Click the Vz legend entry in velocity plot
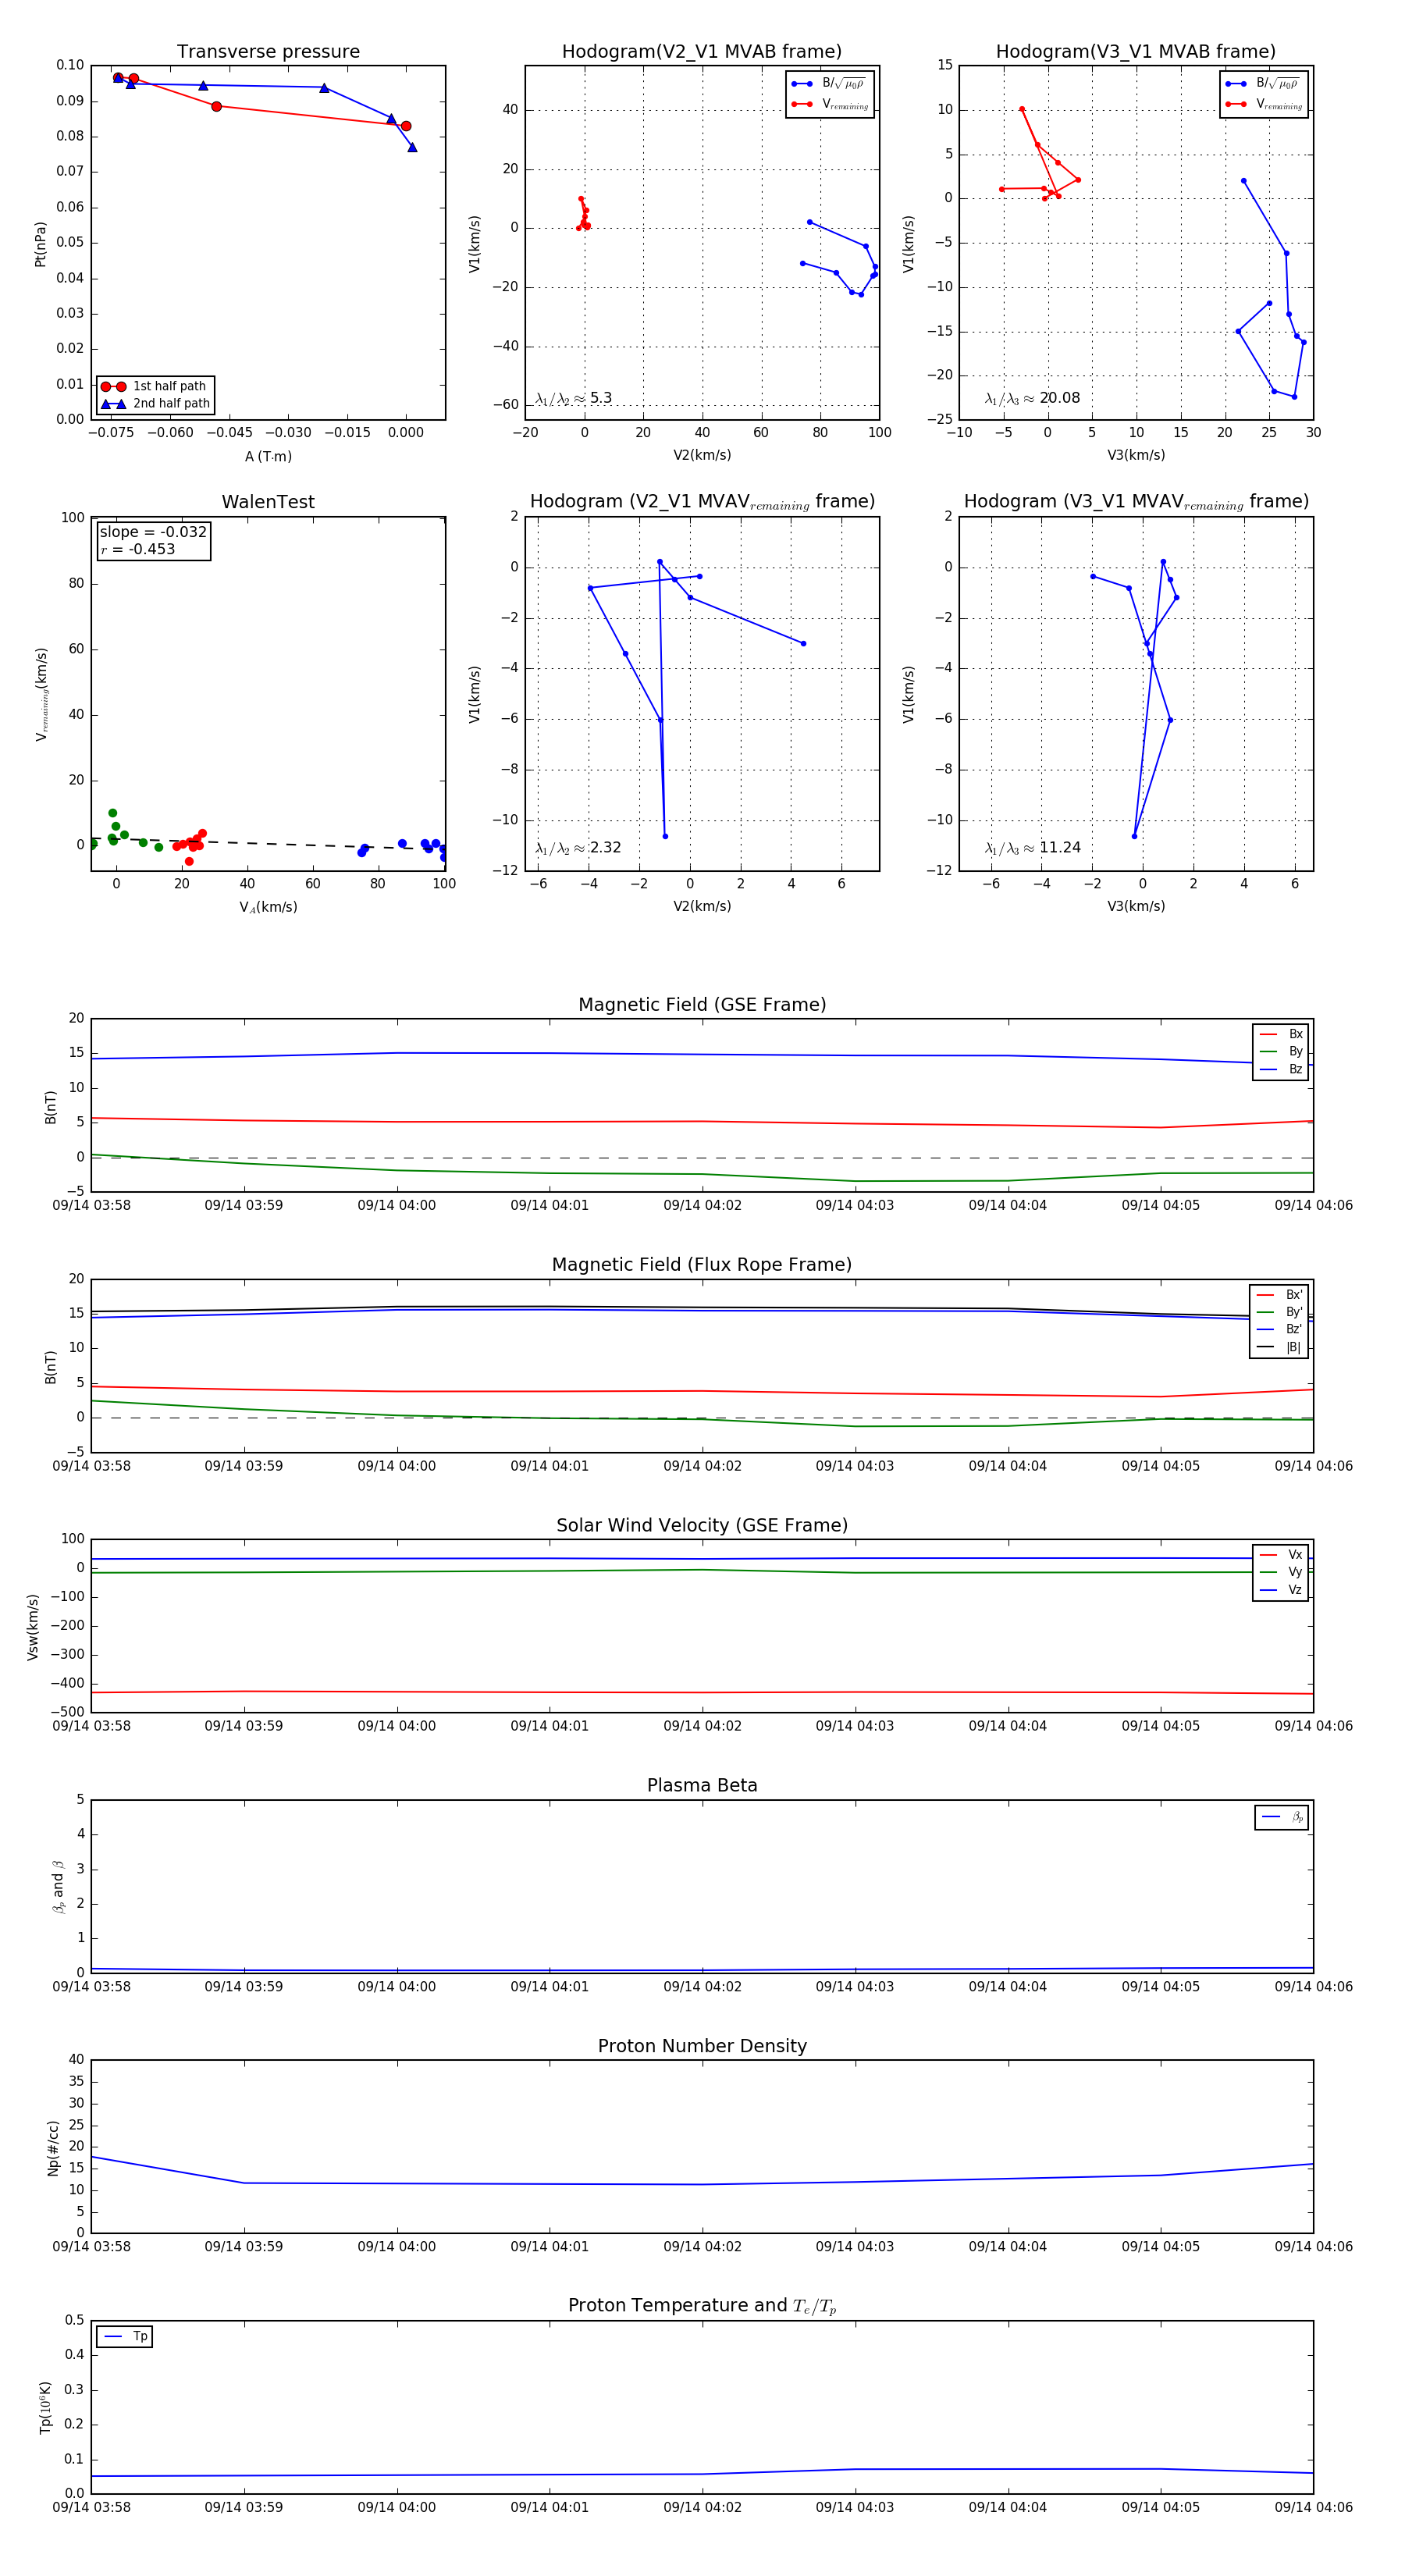The image size is (1405, 2576). point(1281,1590)
